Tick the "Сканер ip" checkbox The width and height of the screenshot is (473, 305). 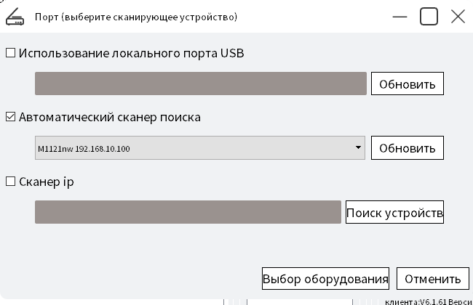(x=11, y=182)
